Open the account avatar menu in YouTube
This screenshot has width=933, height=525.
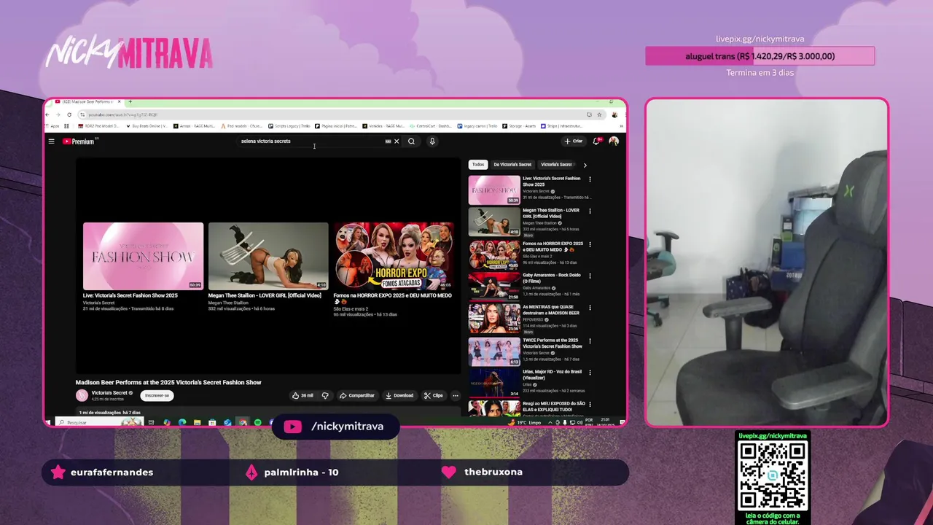click(x=614, y=141)
